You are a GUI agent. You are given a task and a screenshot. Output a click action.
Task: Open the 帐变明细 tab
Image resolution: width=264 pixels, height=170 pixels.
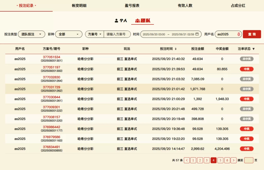click(79, 6)
